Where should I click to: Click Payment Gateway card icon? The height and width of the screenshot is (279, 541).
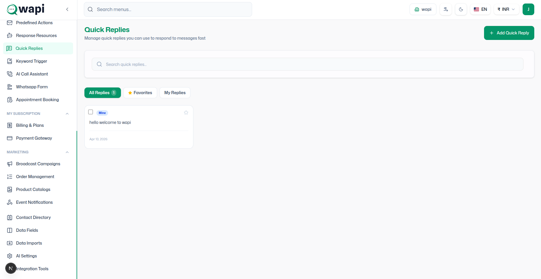coord(10,138)
